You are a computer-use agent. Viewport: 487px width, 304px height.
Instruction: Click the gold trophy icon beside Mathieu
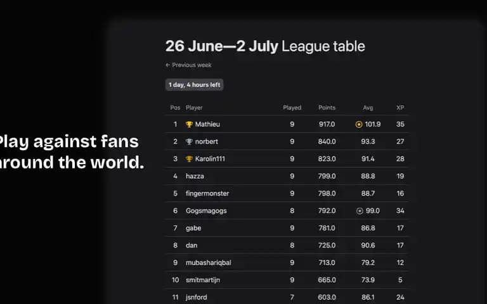[189, 124]
